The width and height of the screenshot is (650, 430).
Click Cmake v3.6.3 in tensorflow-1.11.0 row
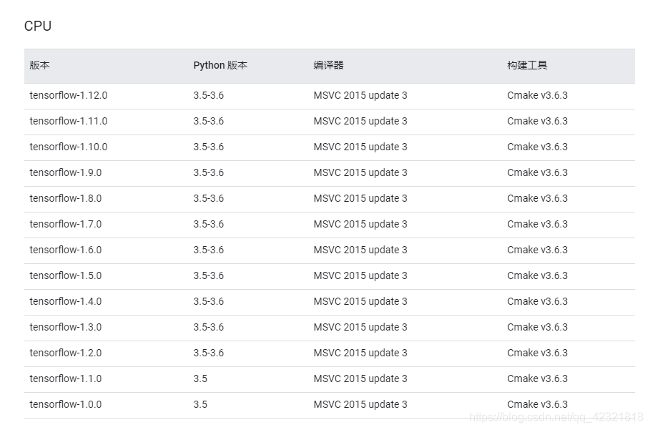coord(537,121)
